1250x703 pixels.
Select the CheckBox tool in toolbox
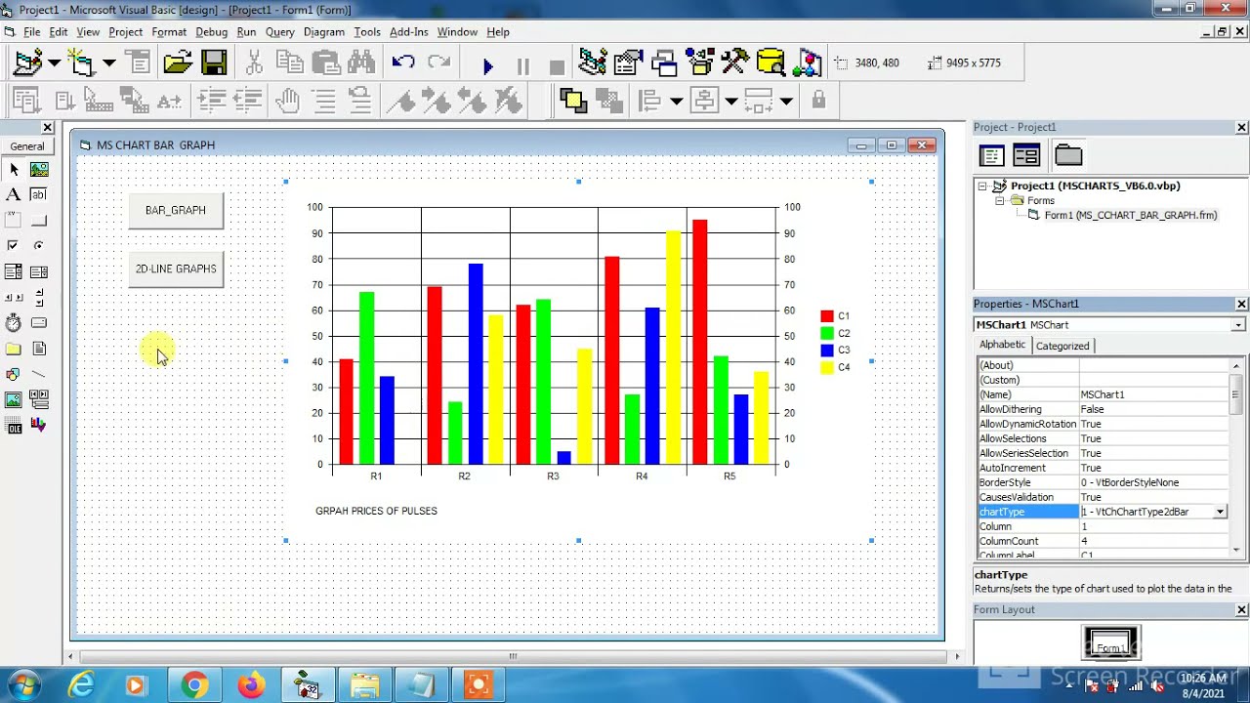click(14, 246)
